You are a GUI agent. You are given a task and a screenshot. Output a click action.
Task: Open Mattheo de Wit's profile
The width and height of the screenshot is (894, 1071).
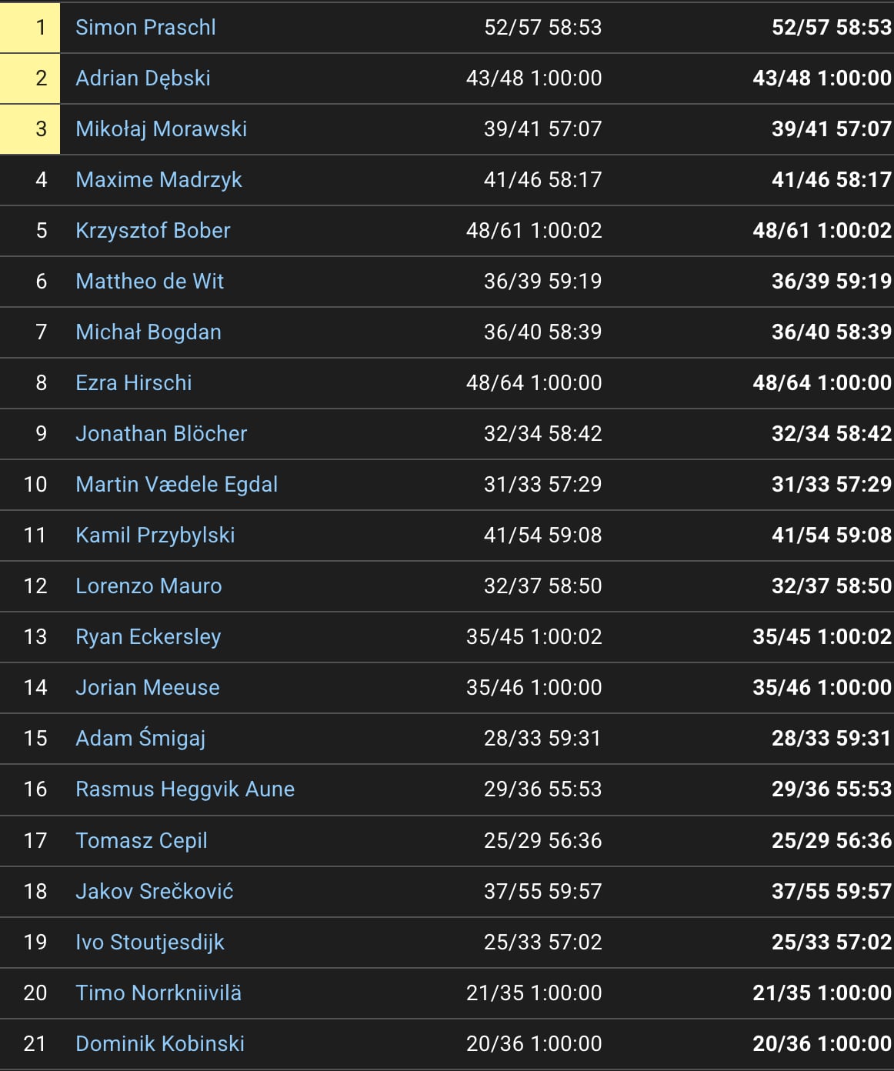click(x=150, y=281)
